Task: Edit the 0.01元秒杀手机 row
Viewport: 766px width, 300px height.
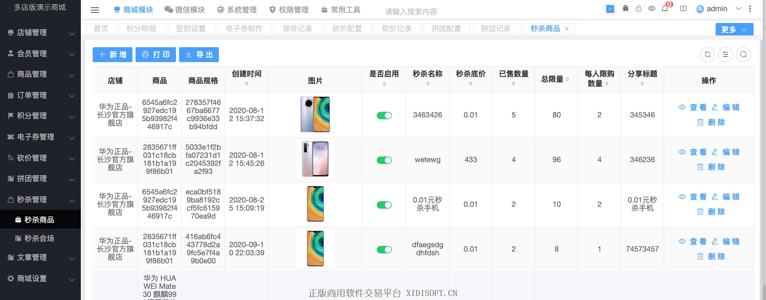Action: [726, 197]
